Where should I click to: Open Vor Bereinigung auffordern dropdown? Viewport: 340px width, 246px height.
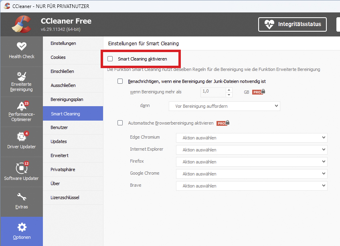pos(225,106)
